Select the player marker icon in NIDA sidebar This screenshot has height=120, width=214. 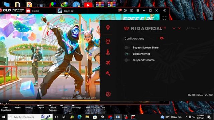[x=108, y=52]
